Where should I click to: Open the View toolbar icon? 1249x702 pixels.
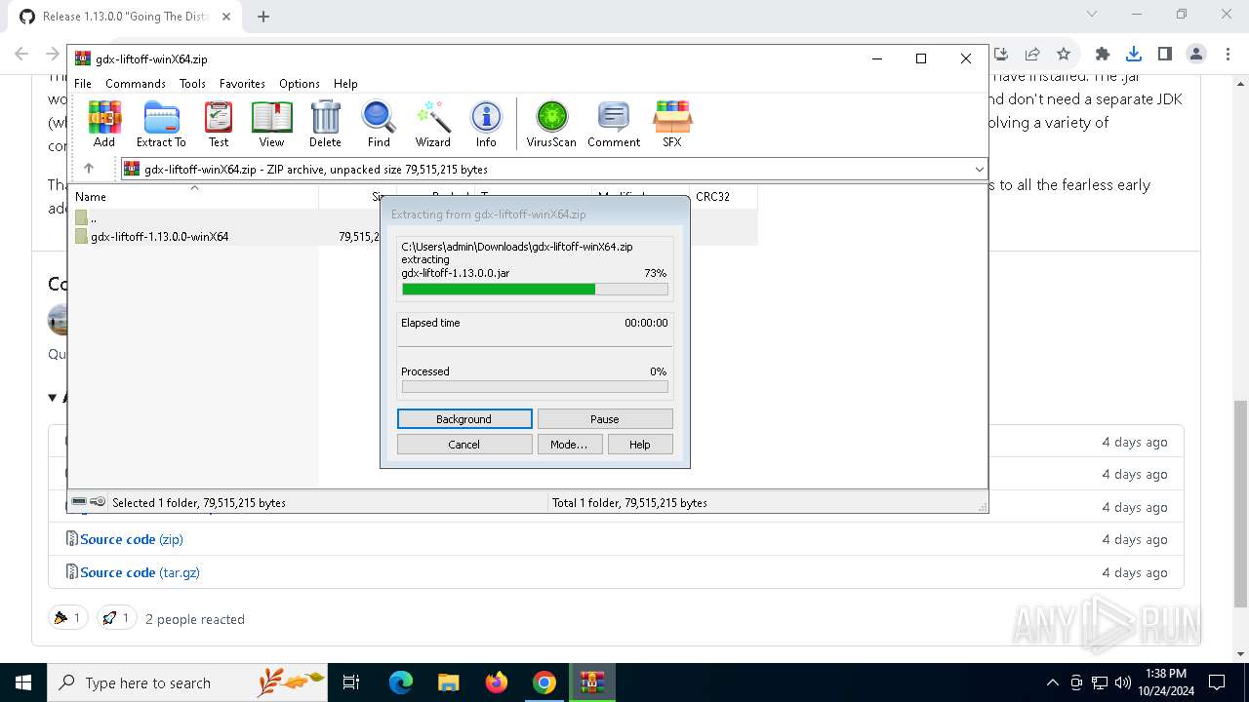coord(271,124)
